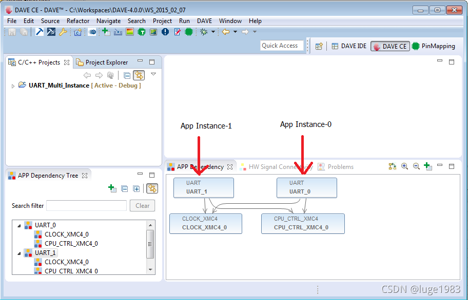Click the dependency tree vertical scrollbar thumb

[x=150, y=244]
